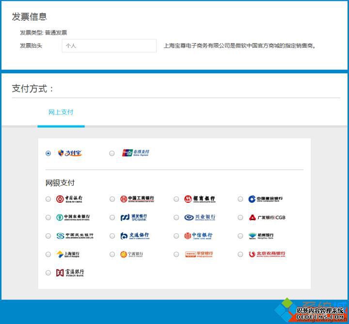Click the Bank of Communications (交通银行) logo
This screenshot has width=349, height=324.
[x=135, y=236]
